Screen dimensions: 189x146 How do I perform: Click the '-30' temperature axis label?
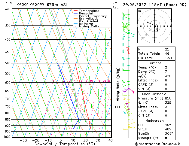point(23,140)
